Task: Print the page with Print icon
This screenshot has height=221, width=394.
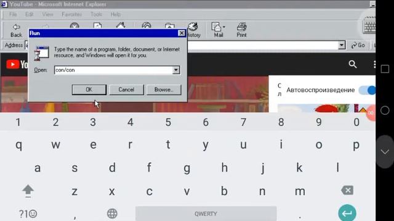Action: 241,30
